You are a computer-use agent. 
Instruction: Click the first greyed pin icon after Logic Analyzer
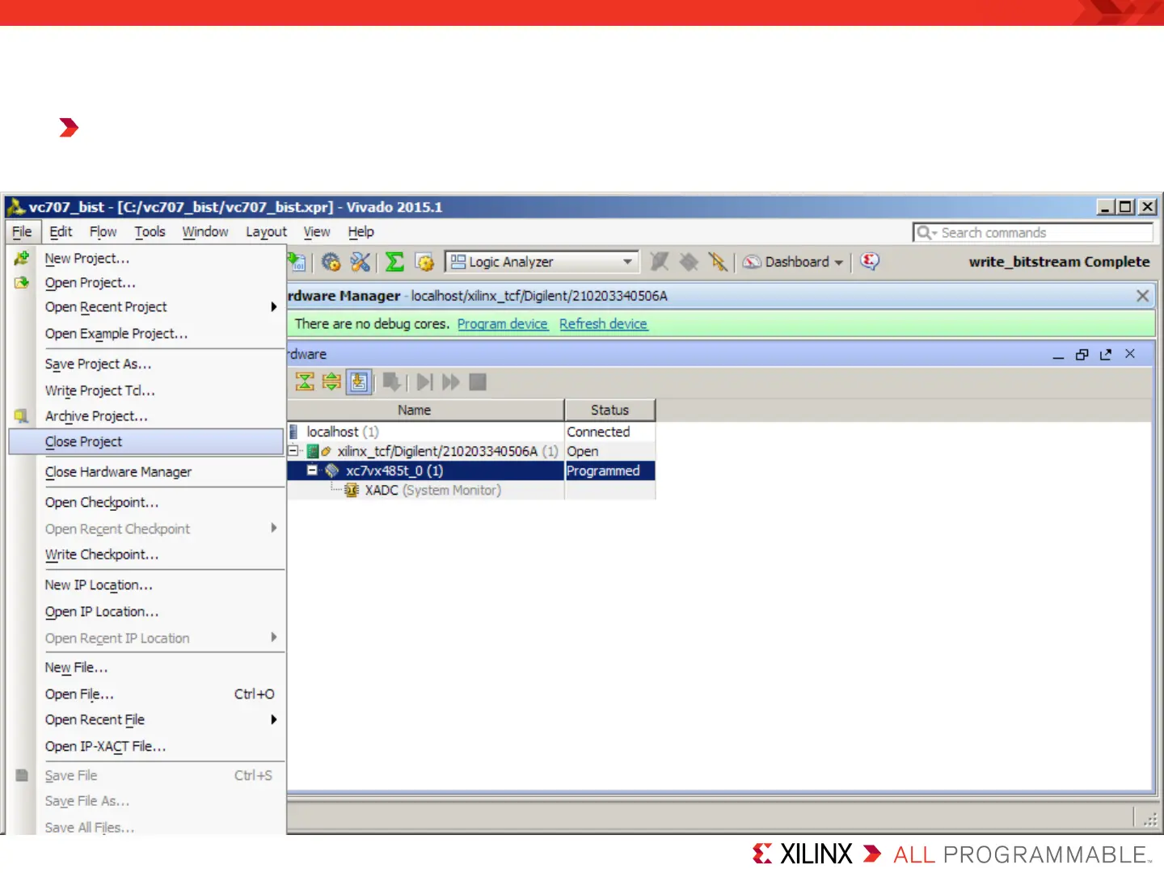[660, 261]
